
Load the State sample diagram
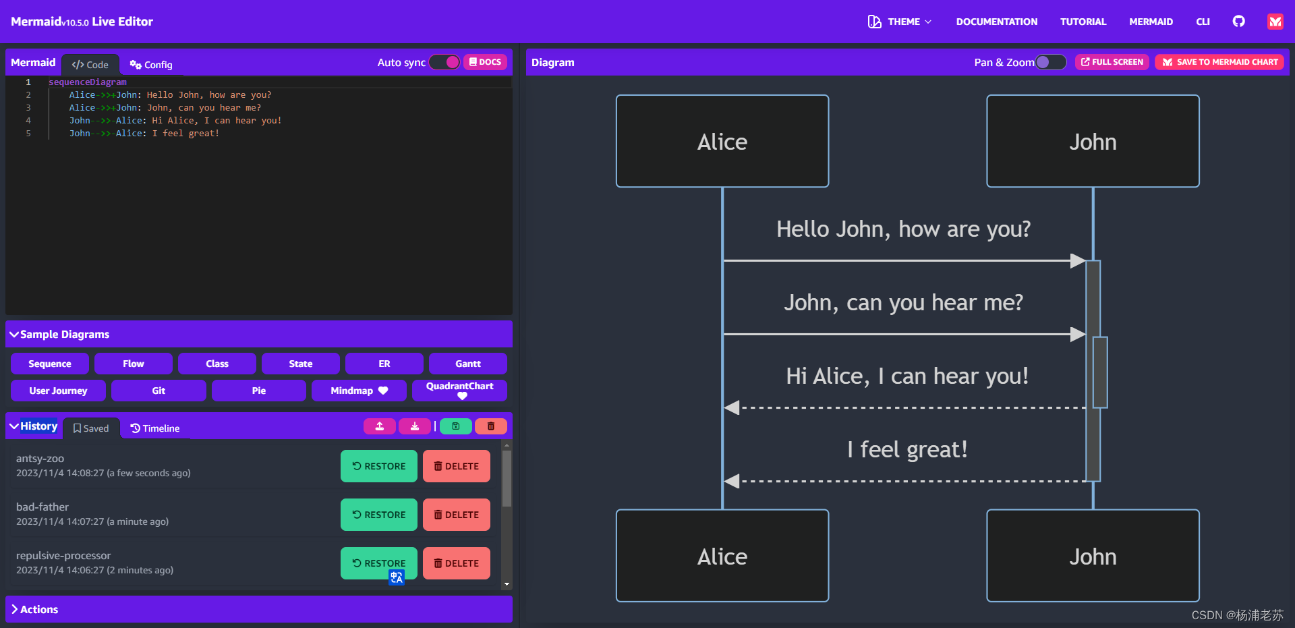coord(301,364)
